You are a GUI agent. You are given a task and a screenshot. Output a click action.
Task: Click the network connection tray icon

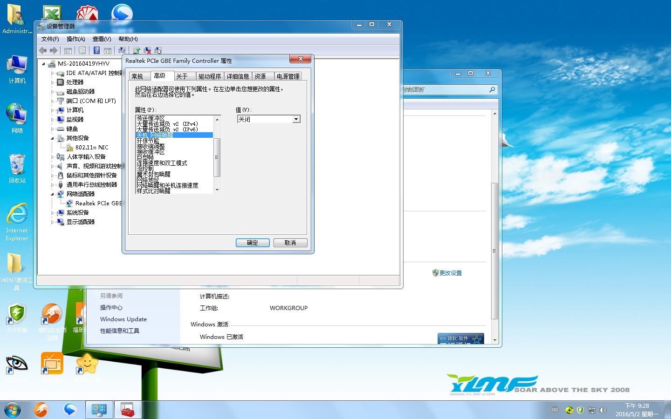pos(592,410)
